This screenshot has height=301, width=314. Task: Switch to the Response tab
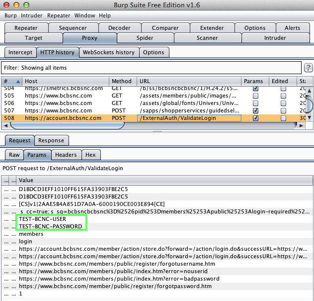pos(51,140)
